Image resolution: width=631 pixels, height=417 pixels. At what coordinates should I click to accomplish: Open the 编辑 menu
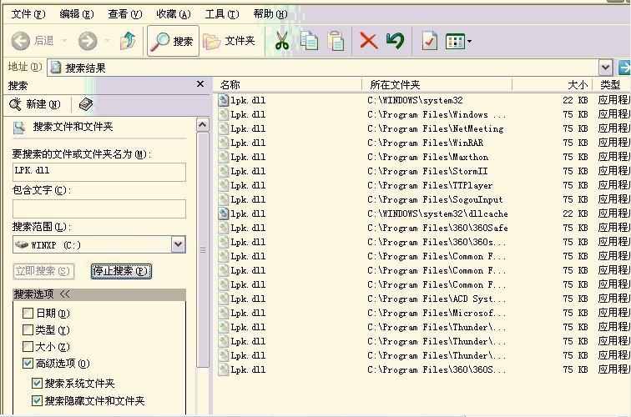tap(77, 14)
